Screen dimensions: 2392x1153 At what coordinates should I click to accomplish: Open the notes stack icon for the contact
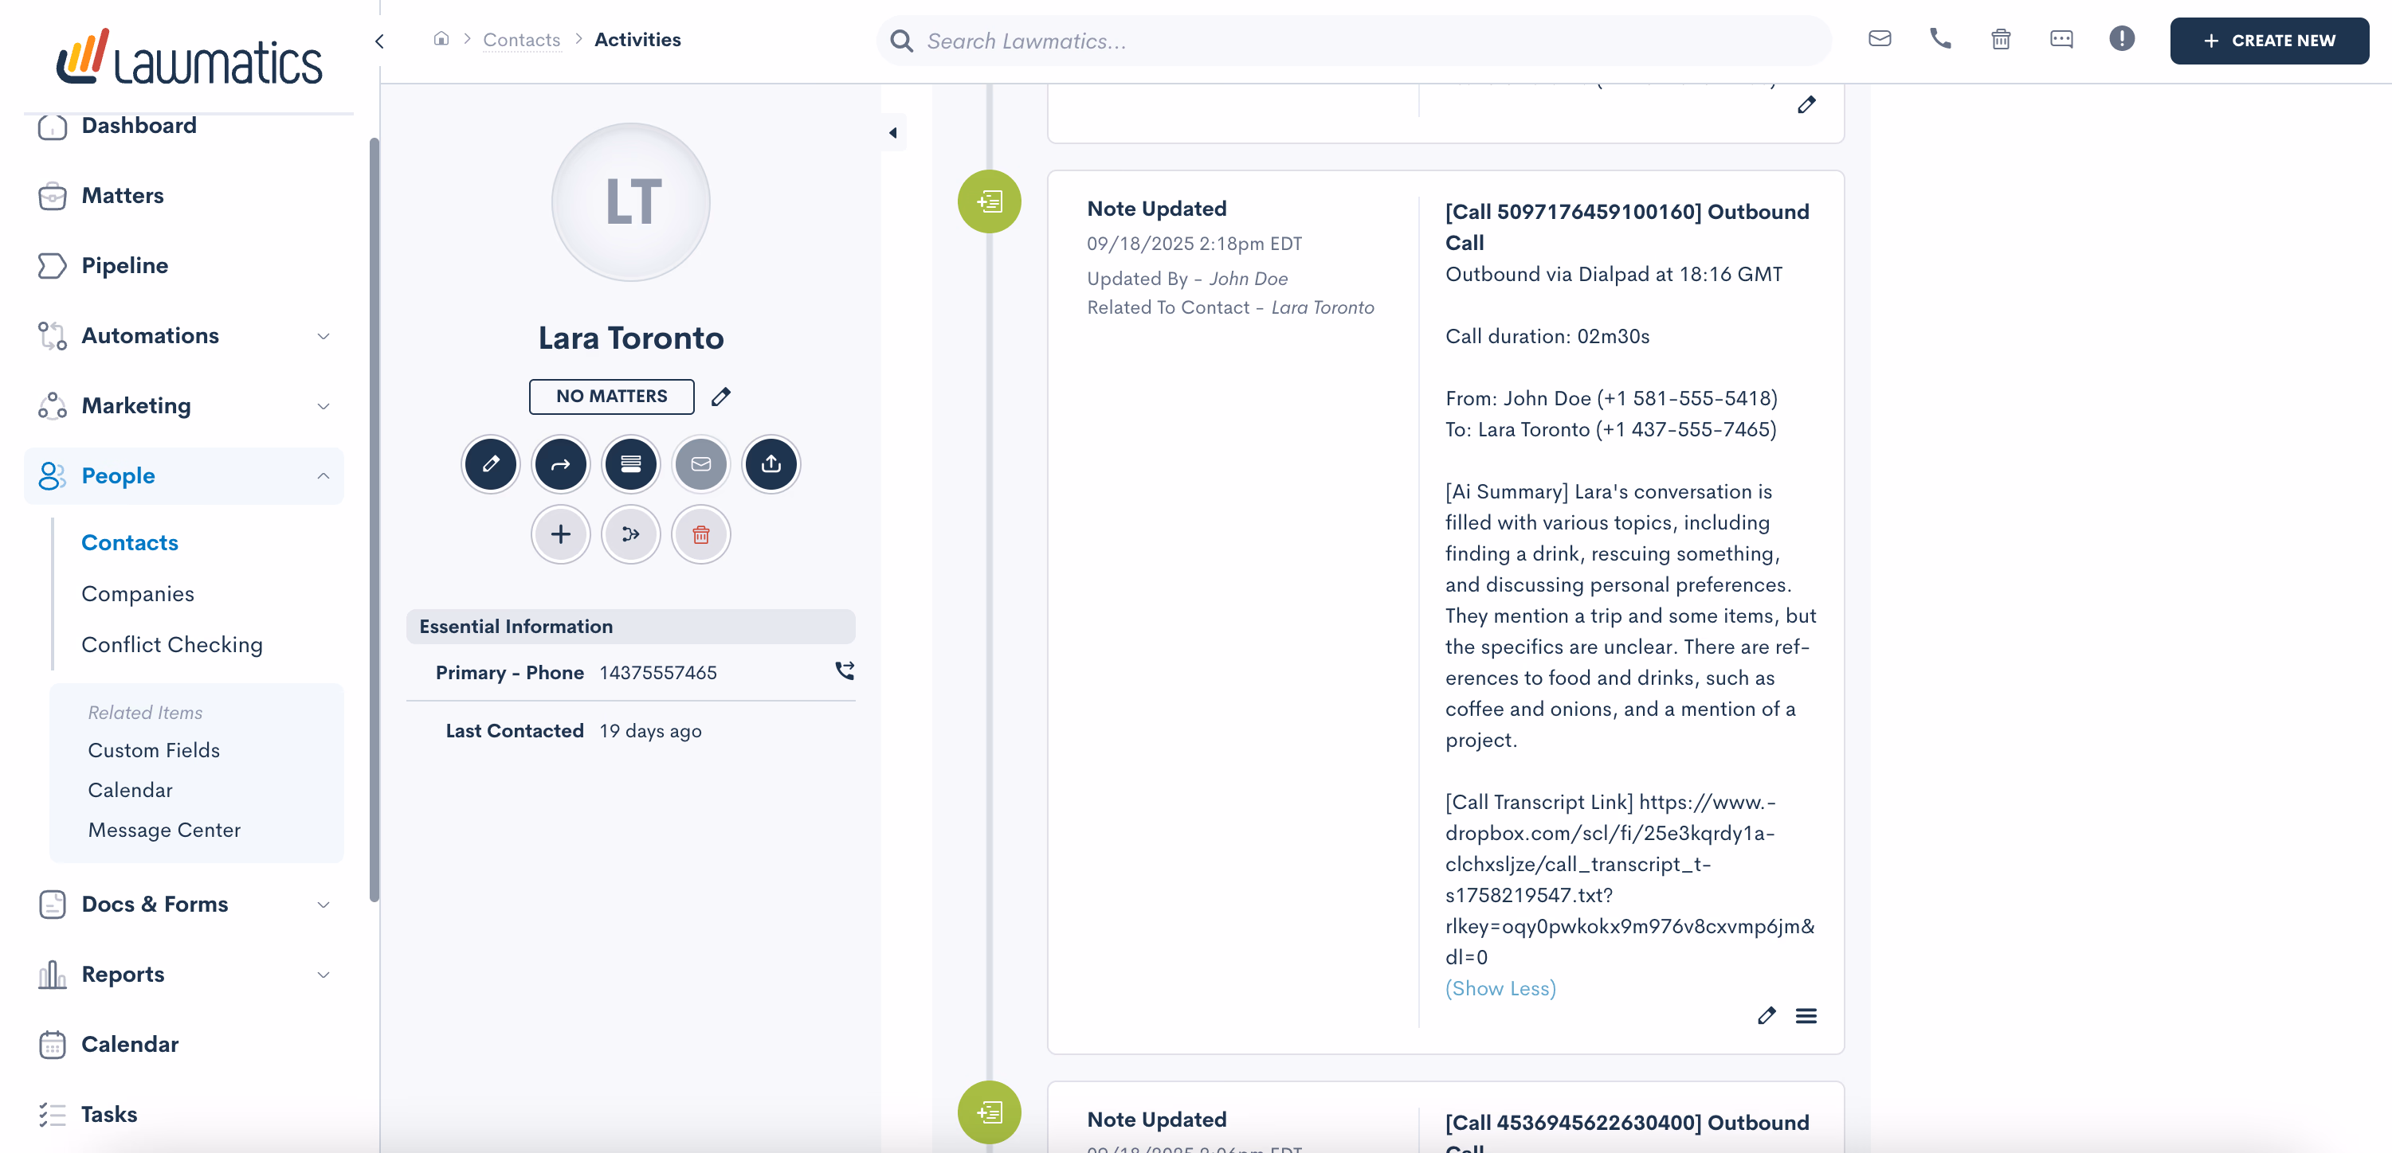630,463
